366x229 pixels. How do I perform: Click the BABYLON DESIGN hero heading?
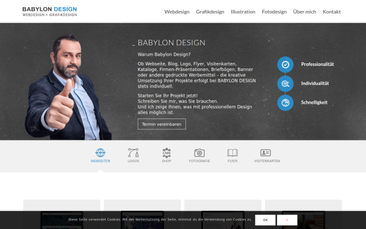click(x=171, y=43)
